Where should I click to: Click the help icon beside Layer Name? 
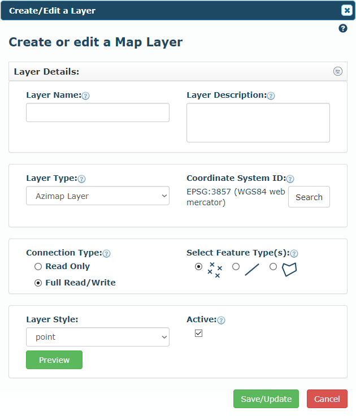(x=85, y=96)
